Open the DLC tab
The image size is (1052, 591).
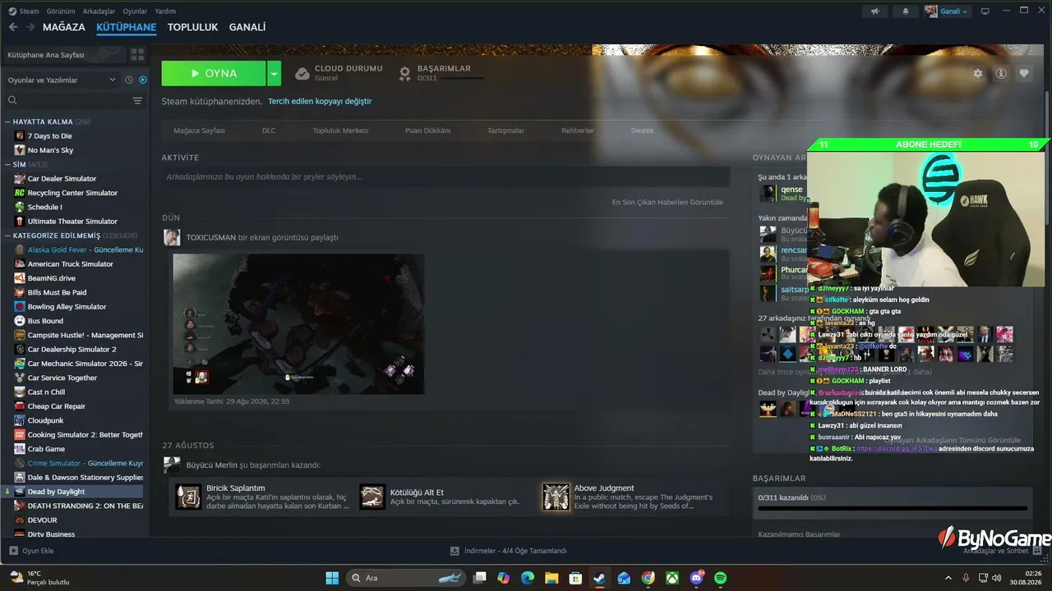click(269, 131)
